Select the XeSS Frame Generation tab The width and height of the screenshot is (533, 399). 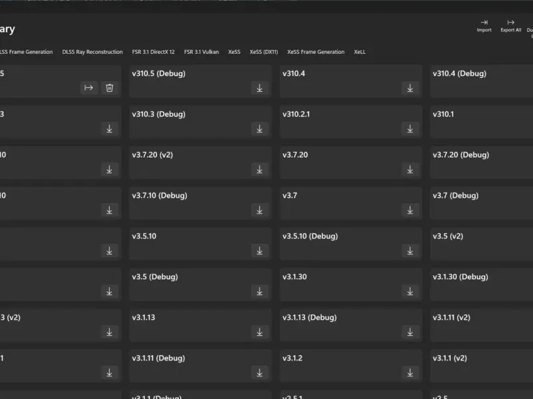[316, 52]
